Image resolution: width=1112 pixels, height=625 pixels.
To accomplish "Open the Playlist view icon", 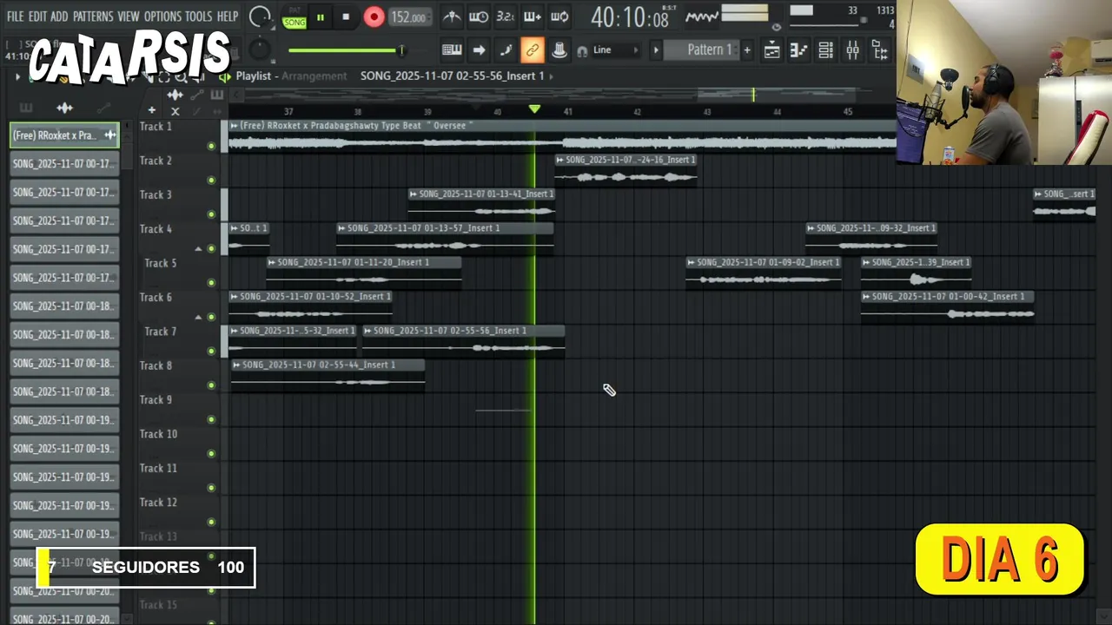I will 771,50.
